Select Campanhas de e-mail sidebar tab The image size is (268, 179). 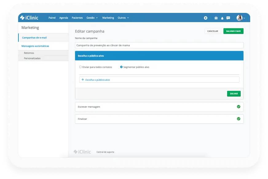pyautogui.click(x=43, y=37)
